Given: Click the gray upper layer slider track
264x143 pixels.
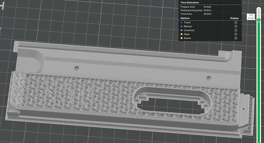Looking at the screenshot, I should 259,13.
